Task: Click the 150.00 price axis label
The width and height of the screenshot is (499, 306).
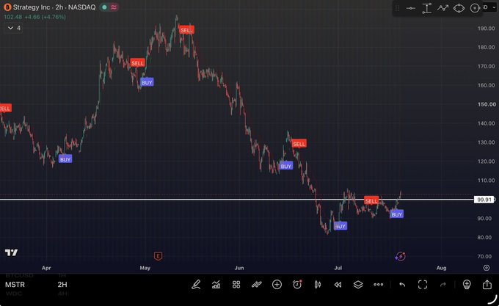Action: pos(487,104)
